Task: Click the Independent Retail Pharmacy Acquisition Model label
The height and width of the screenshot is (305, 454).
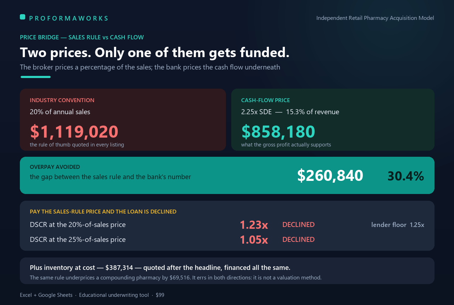Action: tap(375, 18)
